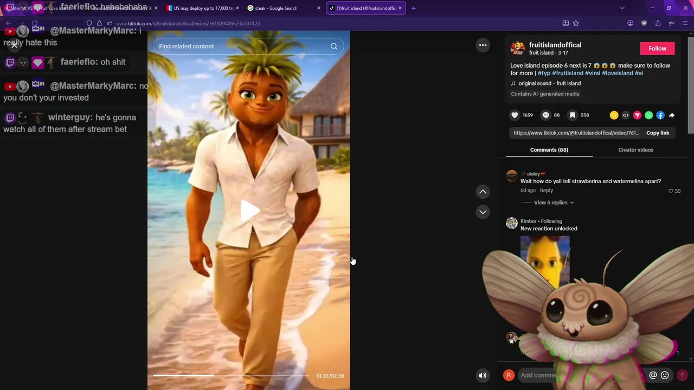Viewport: 694px width, 390px height.
Task: View site security lock information
Action: coord(99,23)
